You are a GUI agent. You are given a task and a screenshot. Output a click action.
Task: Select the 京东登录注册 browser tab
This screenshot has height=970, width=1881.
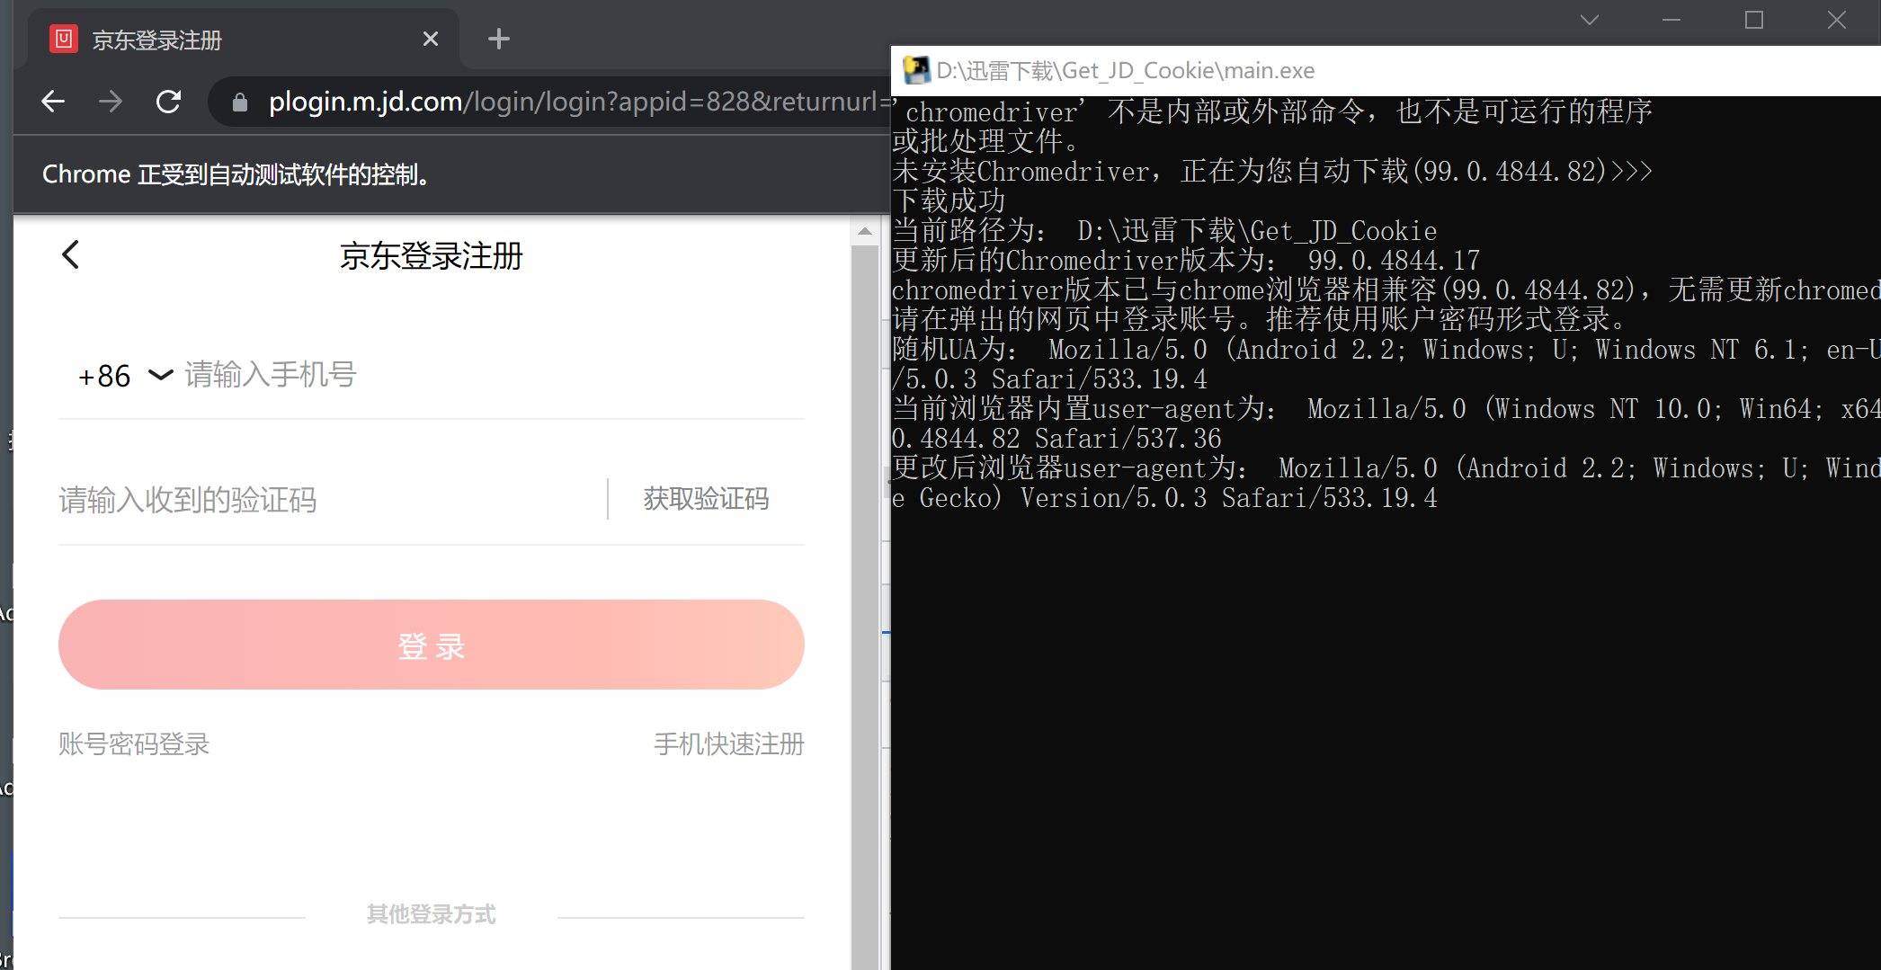[x=243, y=39]
